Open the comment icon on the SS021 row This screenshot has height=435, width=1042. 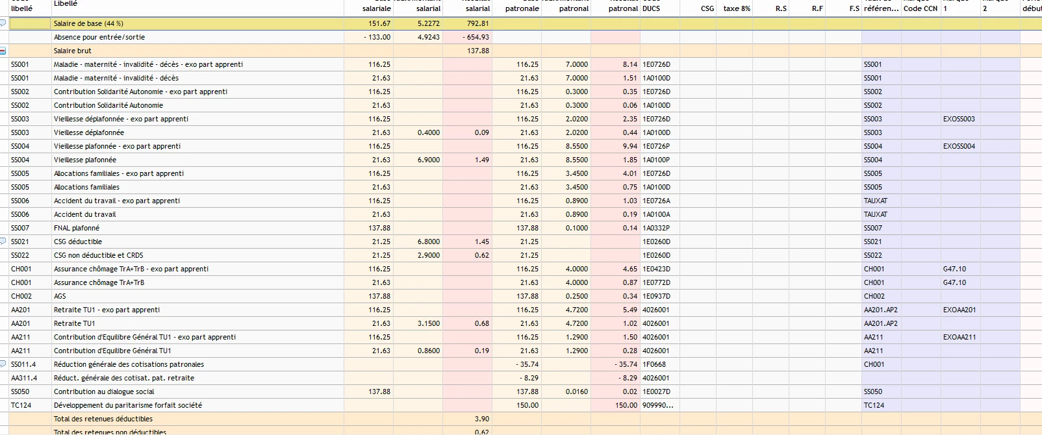coord(3,242)
